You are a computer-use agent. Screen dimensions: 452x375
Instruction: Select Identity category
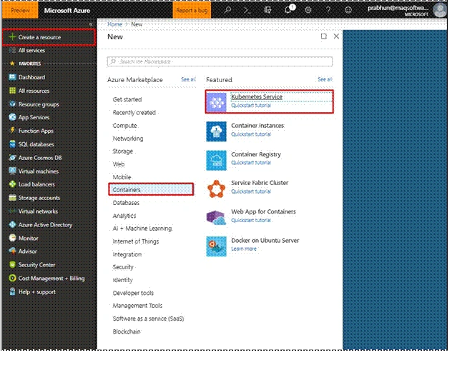[123, 280]
